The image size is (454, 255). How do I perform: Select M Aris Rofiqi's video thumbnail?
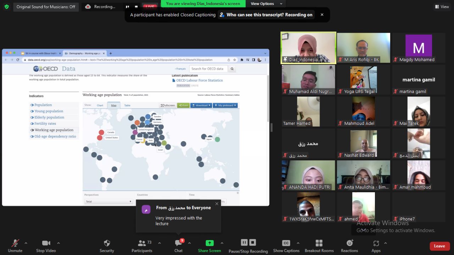coord(364,48)
